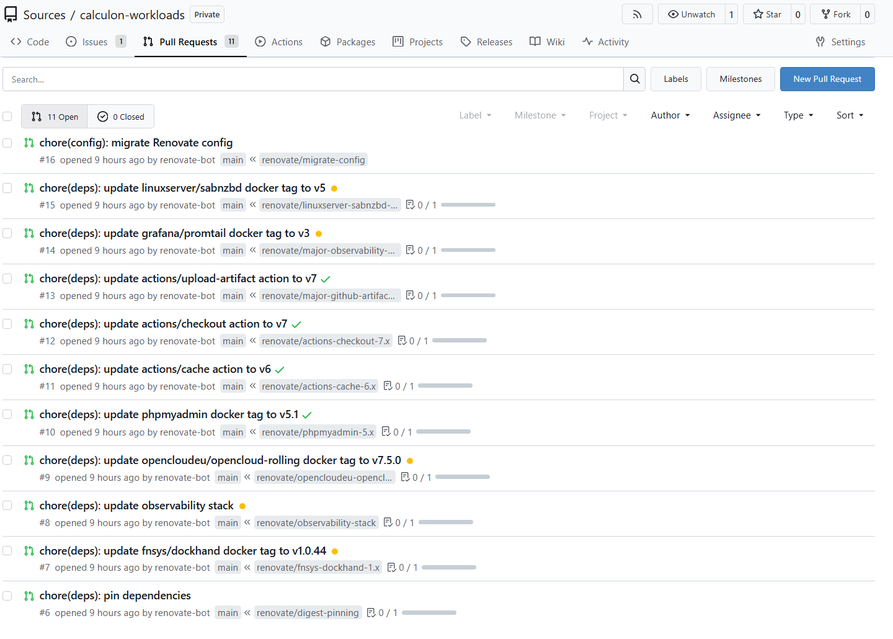Expand the Assignee filter dropdown

point(737,115)
